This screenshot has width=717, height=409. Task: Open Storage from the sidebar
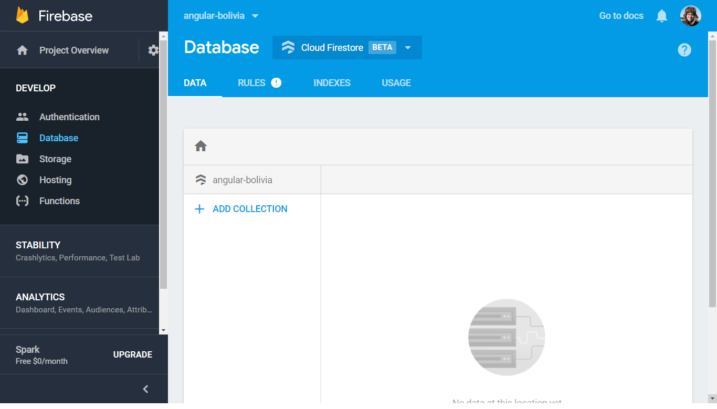coord(55,159)
